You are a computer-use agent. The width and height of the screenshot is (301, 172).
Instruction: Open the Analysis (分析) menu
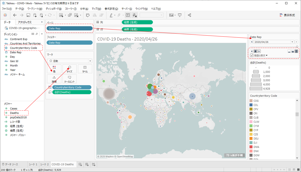pyautogui.click(x=84, y=9)
